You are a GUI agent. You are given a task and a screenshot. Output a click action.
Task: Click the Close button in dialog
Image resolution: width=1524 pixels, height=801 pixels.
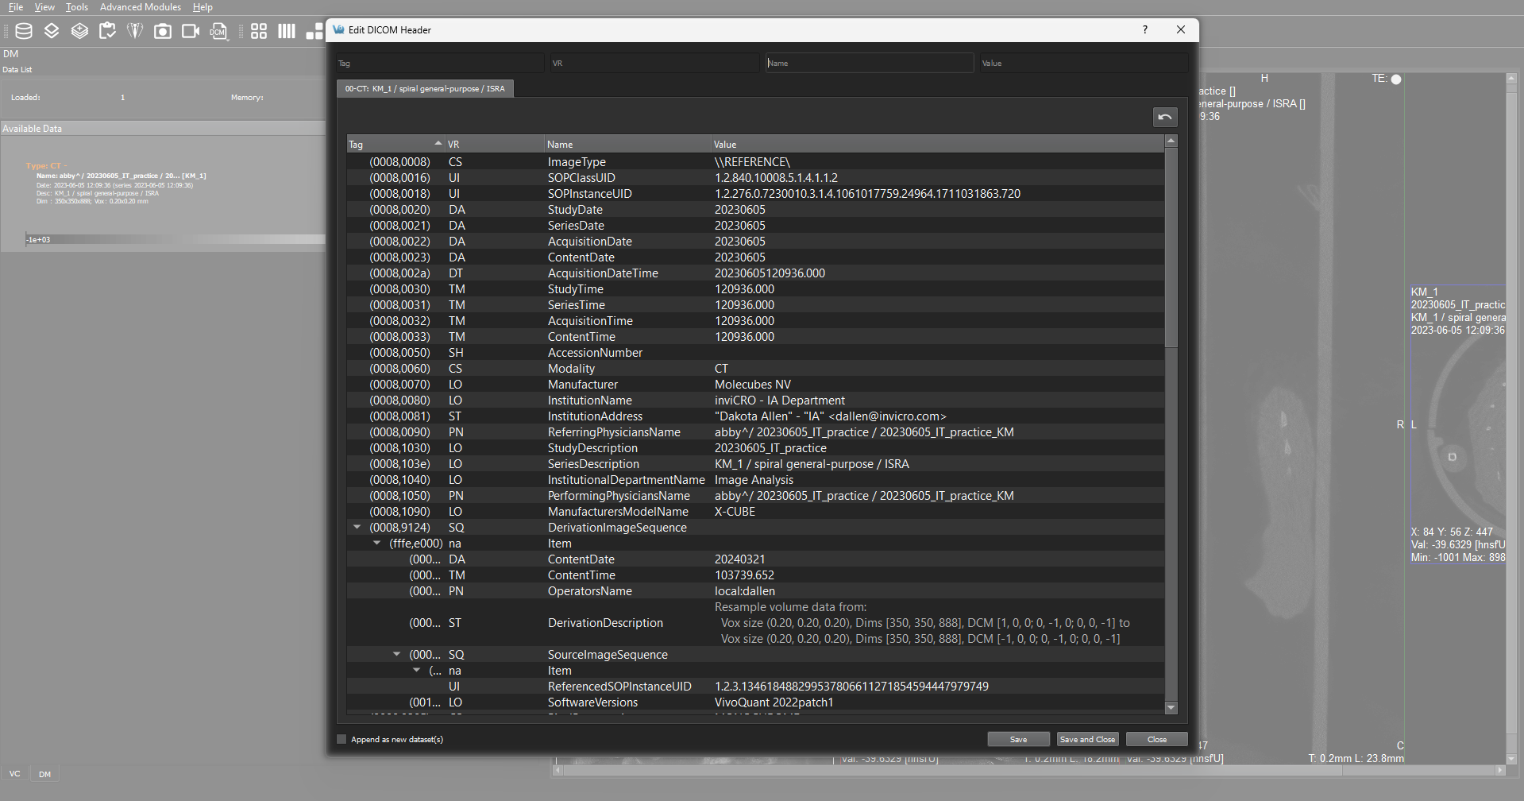pos(1157,739)
